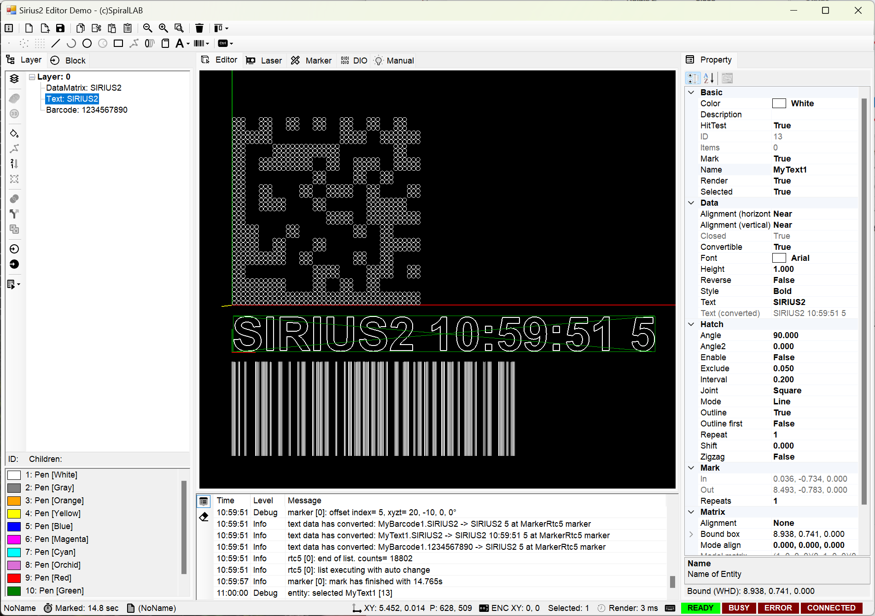Switch to the Layer tab
Viewport: 875px width, 616px height.
(x=24, y=60)
